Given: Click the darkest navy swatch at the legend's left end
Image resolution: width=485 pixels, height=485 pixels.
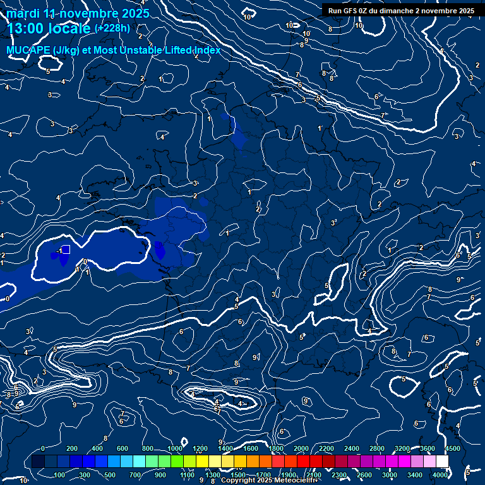Looking at the screenshot, I should pyautogui.click(x=38, y=462).
